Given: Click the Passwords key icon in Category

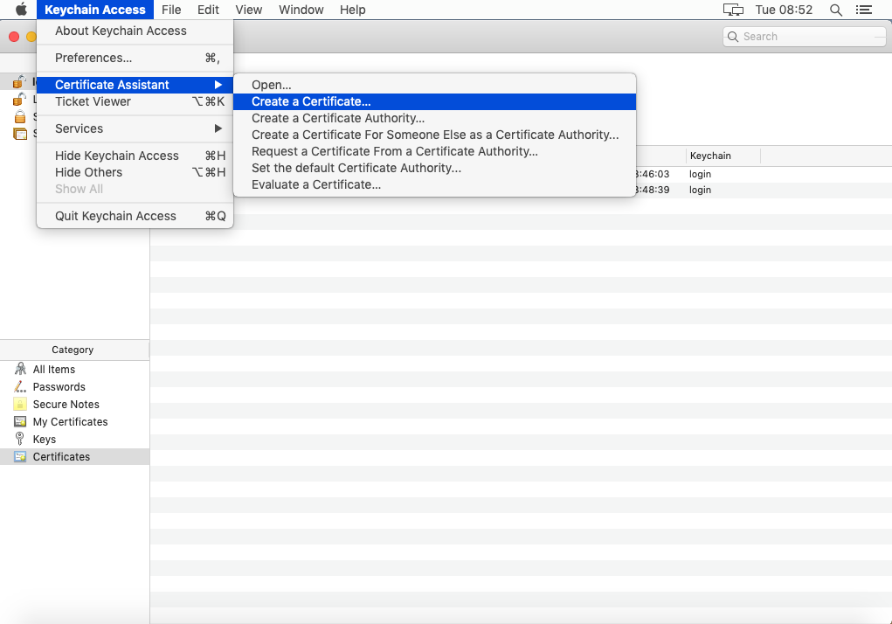Looking at the screenshot, I should pos(21,386).
